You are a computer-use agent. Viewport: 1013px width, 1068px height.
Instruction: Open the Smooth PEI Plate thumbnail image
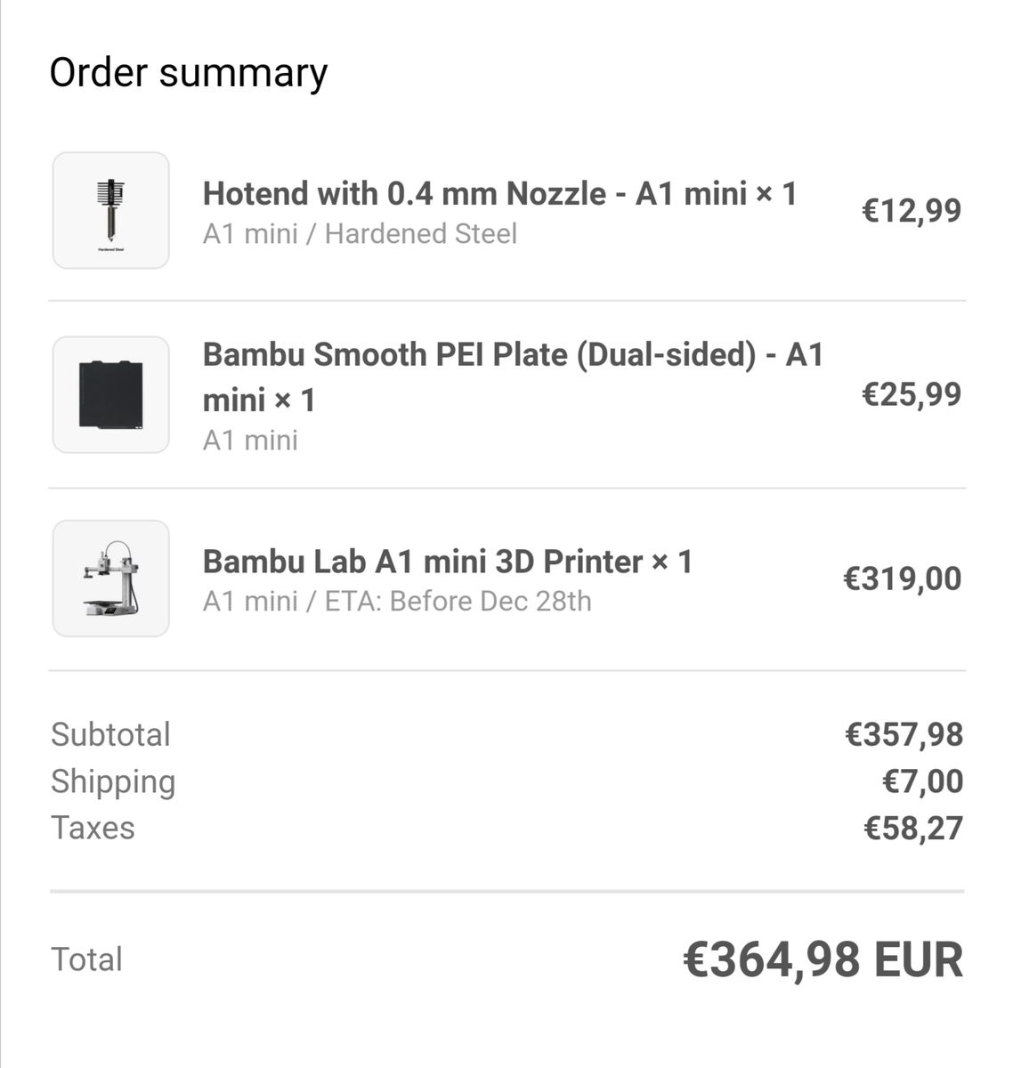point(111,395)
